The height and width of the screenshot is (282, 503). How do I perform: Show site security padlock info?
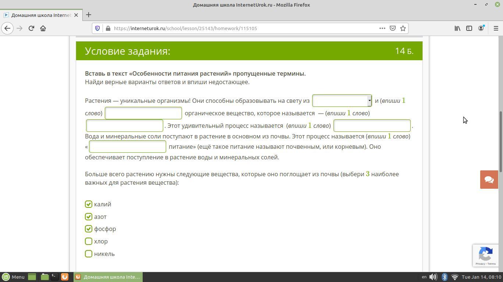coord(108,28)
